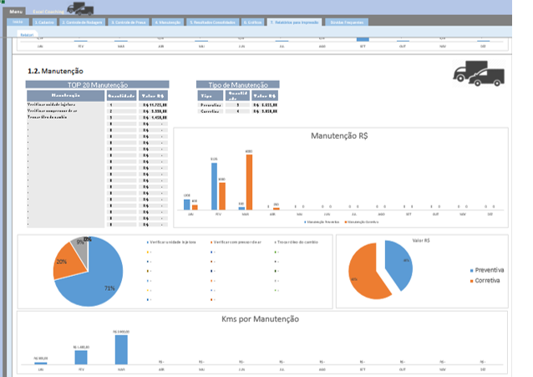Click the FEV bar in Kms por Manutenção
The image size is (533, 377).
81,357
